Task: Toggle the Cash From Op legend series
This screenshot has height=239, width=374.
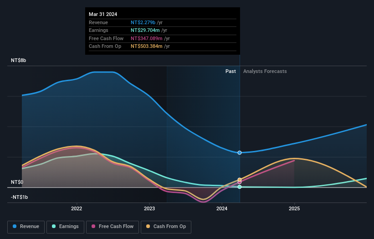Action: click(166, 227)
